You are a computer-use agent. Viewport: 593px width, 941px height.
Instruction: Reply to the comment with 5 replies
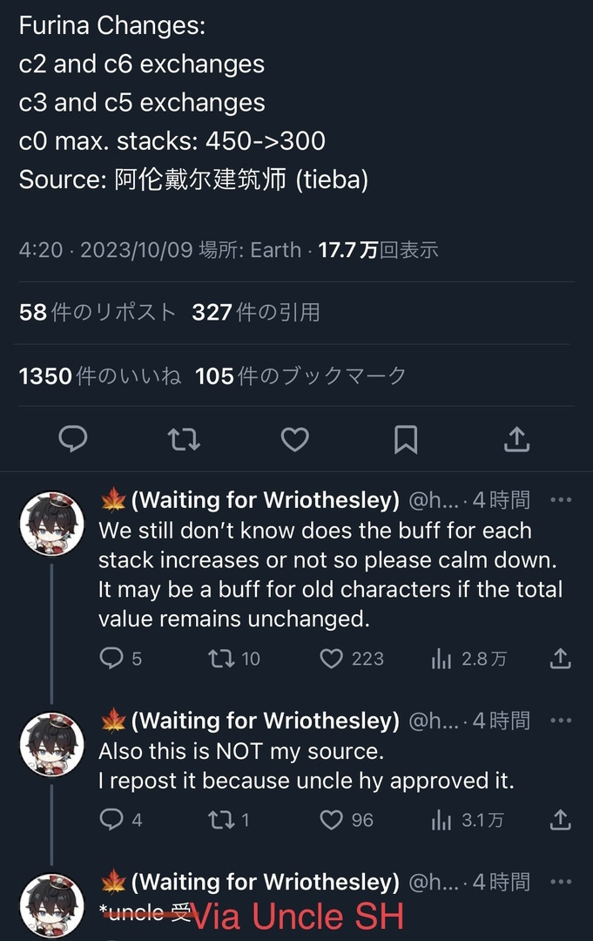[111, 659]
